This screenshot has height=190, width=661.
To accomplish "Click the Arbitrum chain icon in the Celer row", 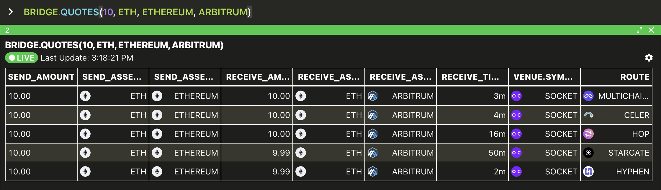I will [x=373, y=115].
